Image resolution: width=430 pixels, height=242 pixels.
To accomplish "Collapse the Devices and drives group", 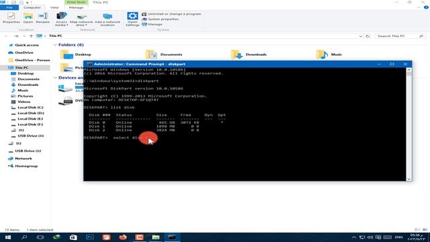I will pyautogui.click(x=55, y=78).
